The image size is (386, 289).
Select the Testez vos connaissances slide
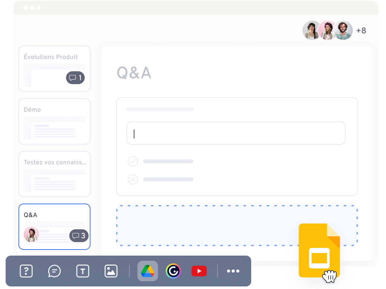pos(54,174)
